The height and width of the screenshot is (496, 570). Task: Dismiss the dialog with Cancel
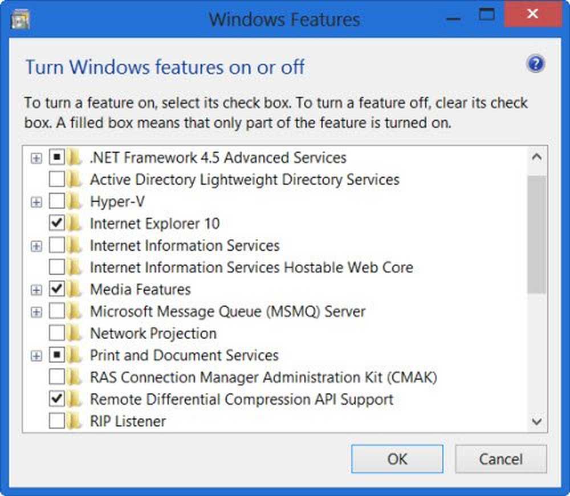[501, 459]
